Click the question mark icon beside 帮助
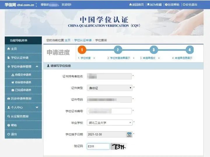Image resolution: width=210 pixels, height=157 pixels. click(x=9, y=125)
